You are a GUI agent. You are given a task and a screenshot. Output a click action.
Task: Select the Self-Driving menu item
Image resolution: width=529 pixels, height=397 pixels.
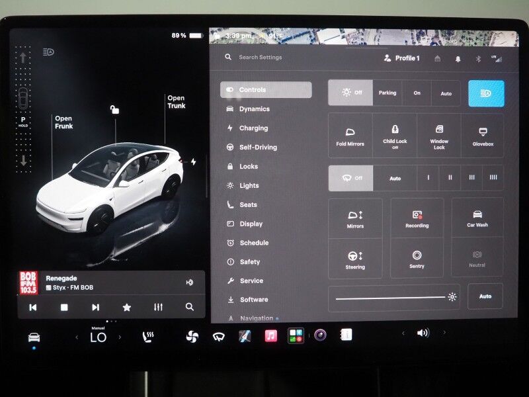(252, 147)
